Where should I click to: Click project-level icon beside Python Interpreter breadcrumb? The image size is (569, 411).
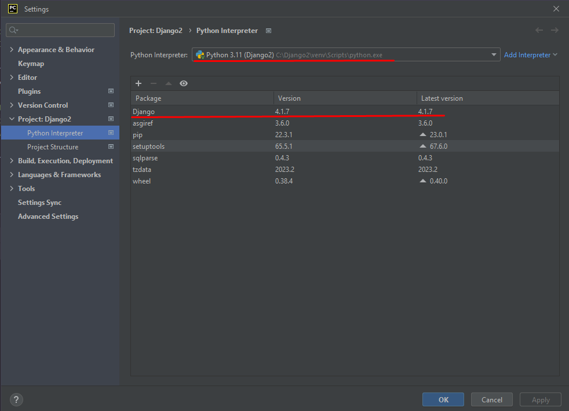[268, 31]
